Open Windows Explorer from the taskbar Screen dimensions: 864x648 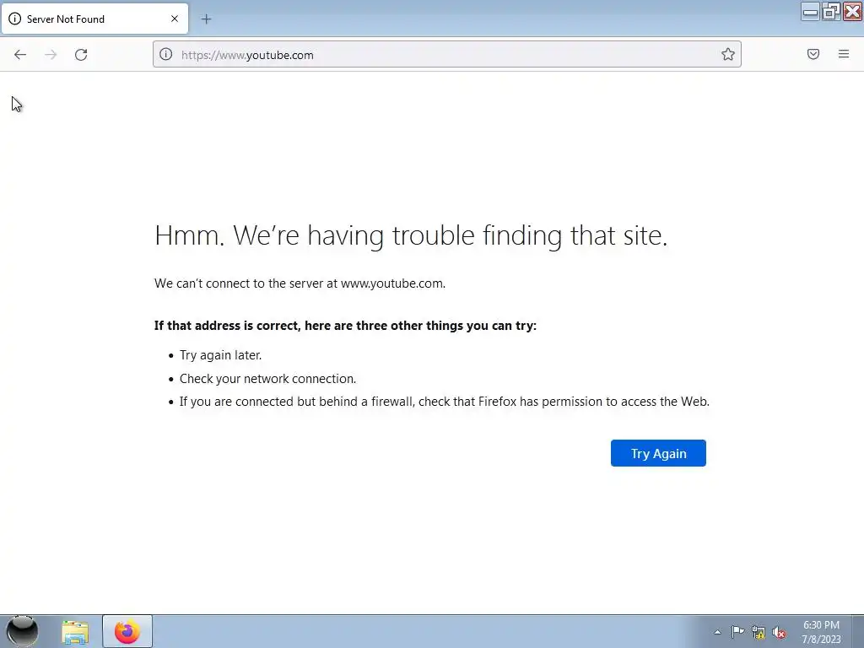click(75, 632)
